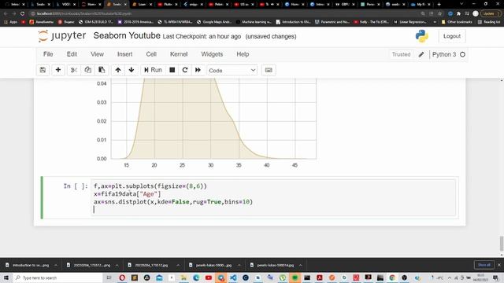Select the cell via the In [ ]: prompt
504x283 pixels.
point(76,186)
